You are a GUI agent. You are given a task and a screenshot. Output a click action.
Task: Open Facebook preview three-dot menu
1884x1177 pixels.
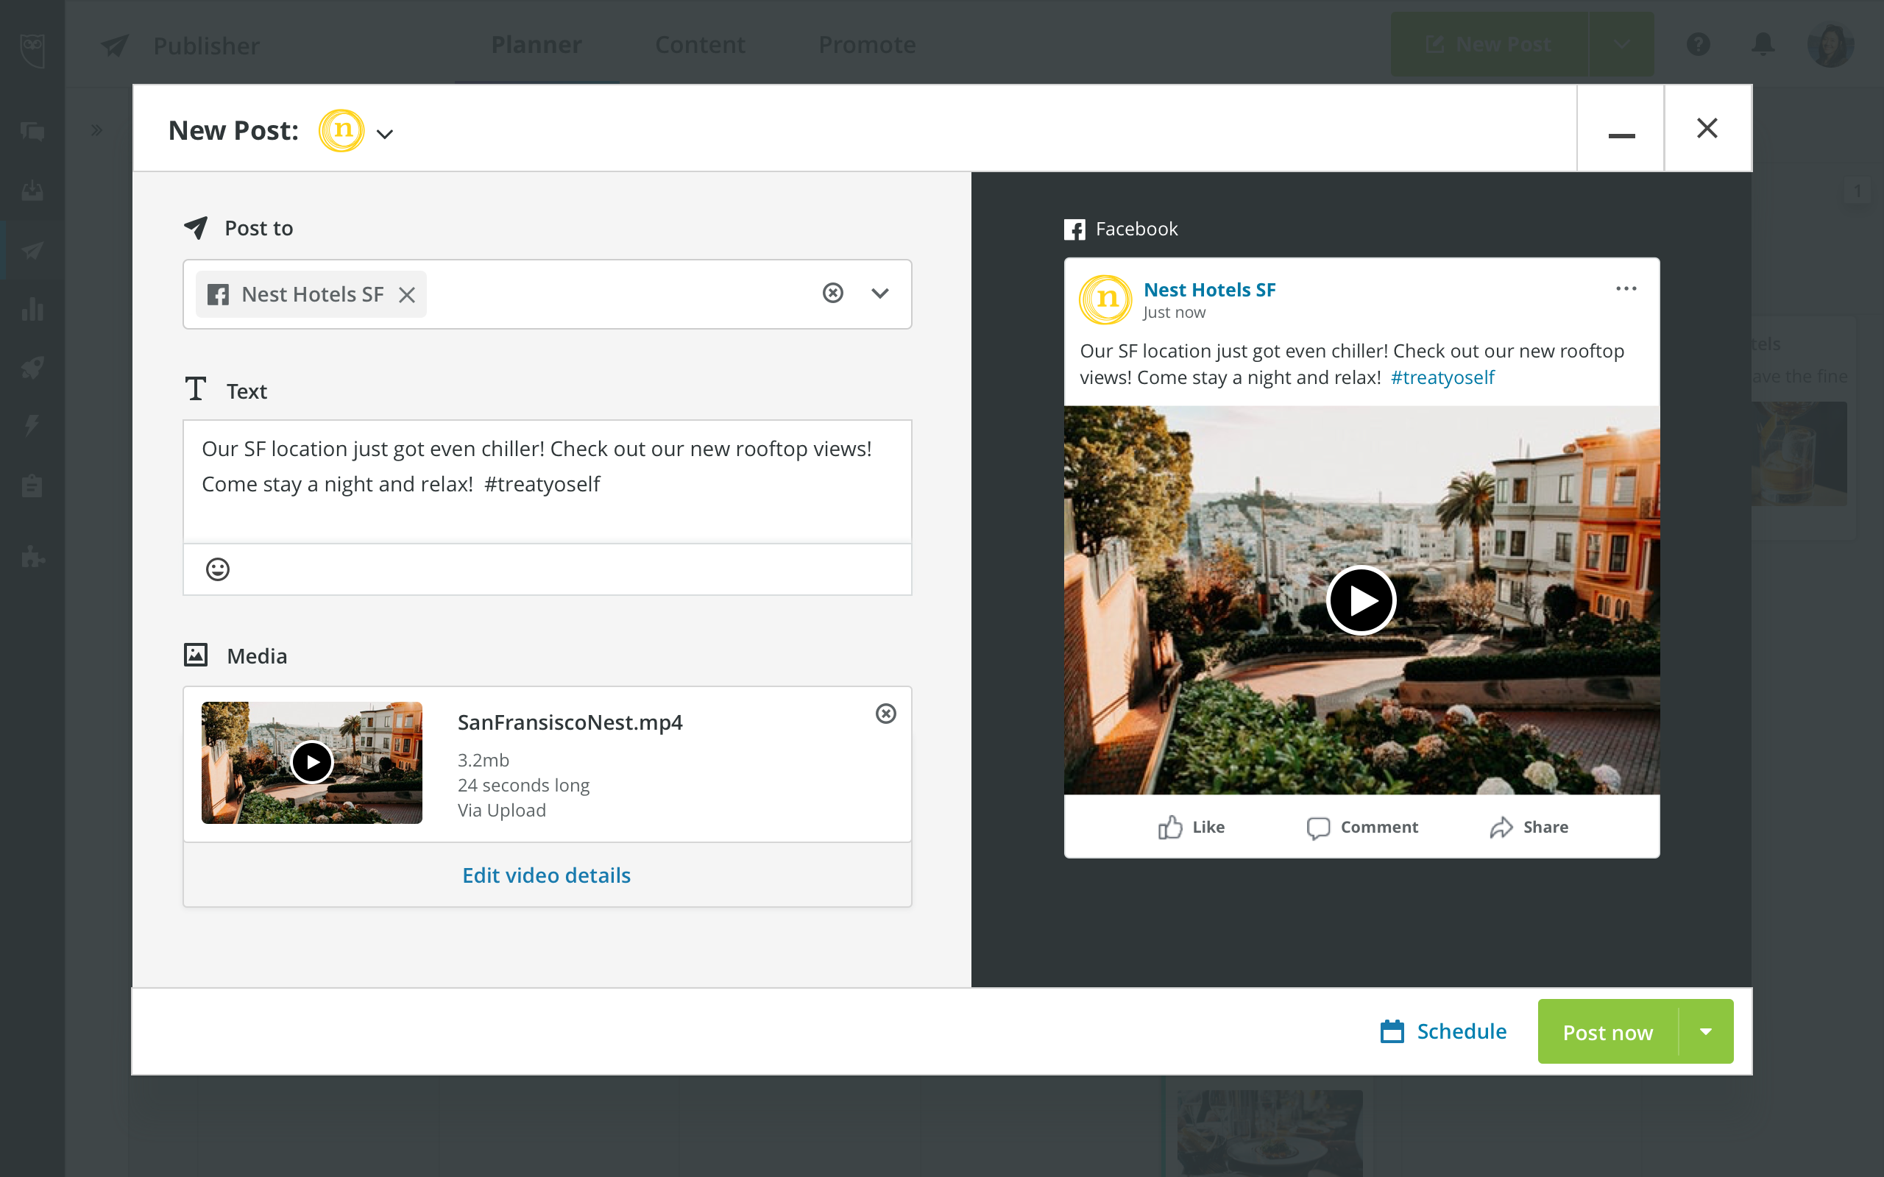tap(1626, 289)
